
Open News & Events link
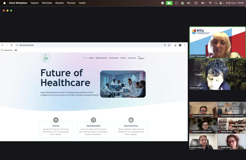(101, 58)
